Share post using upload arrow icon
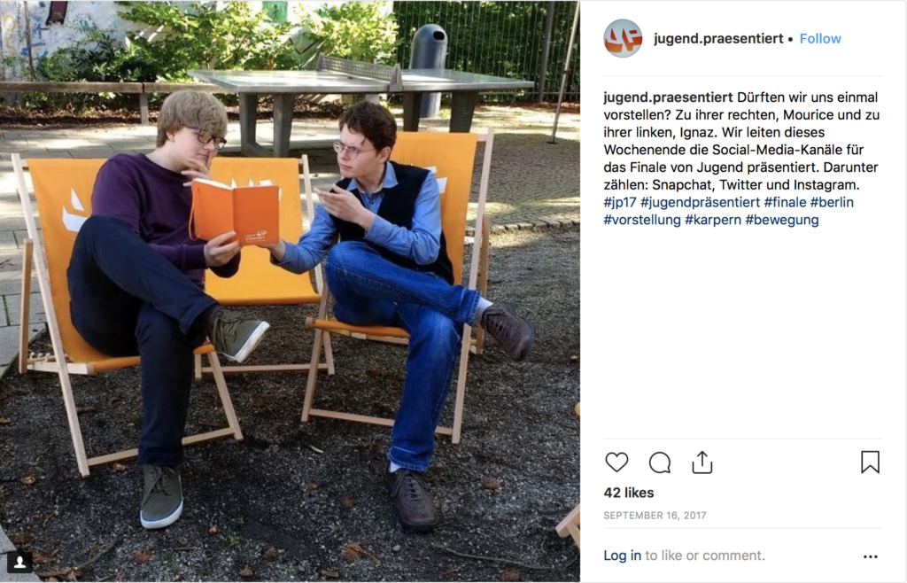Image resolution: width=907 pixels, height=583 pixels. pos(702,463)
